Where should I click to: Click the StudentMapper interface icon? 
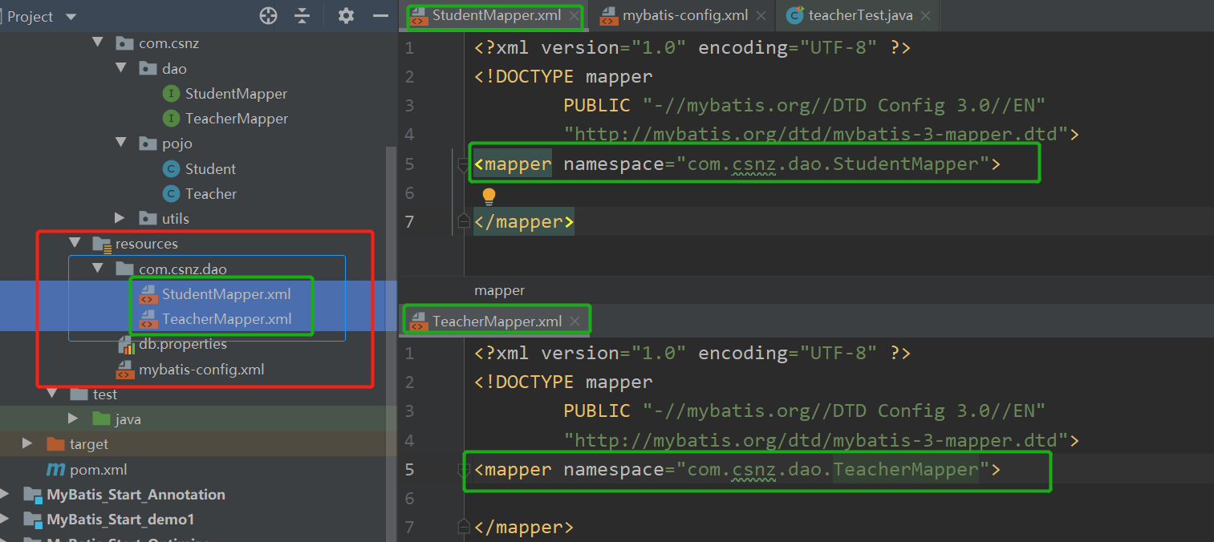(171, 94)
